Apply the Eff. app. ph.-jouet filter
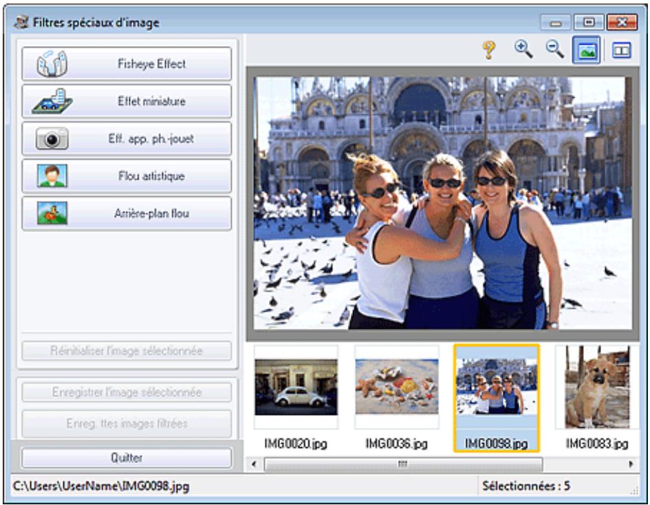This screenshot has height=505, width=650. 127,138
